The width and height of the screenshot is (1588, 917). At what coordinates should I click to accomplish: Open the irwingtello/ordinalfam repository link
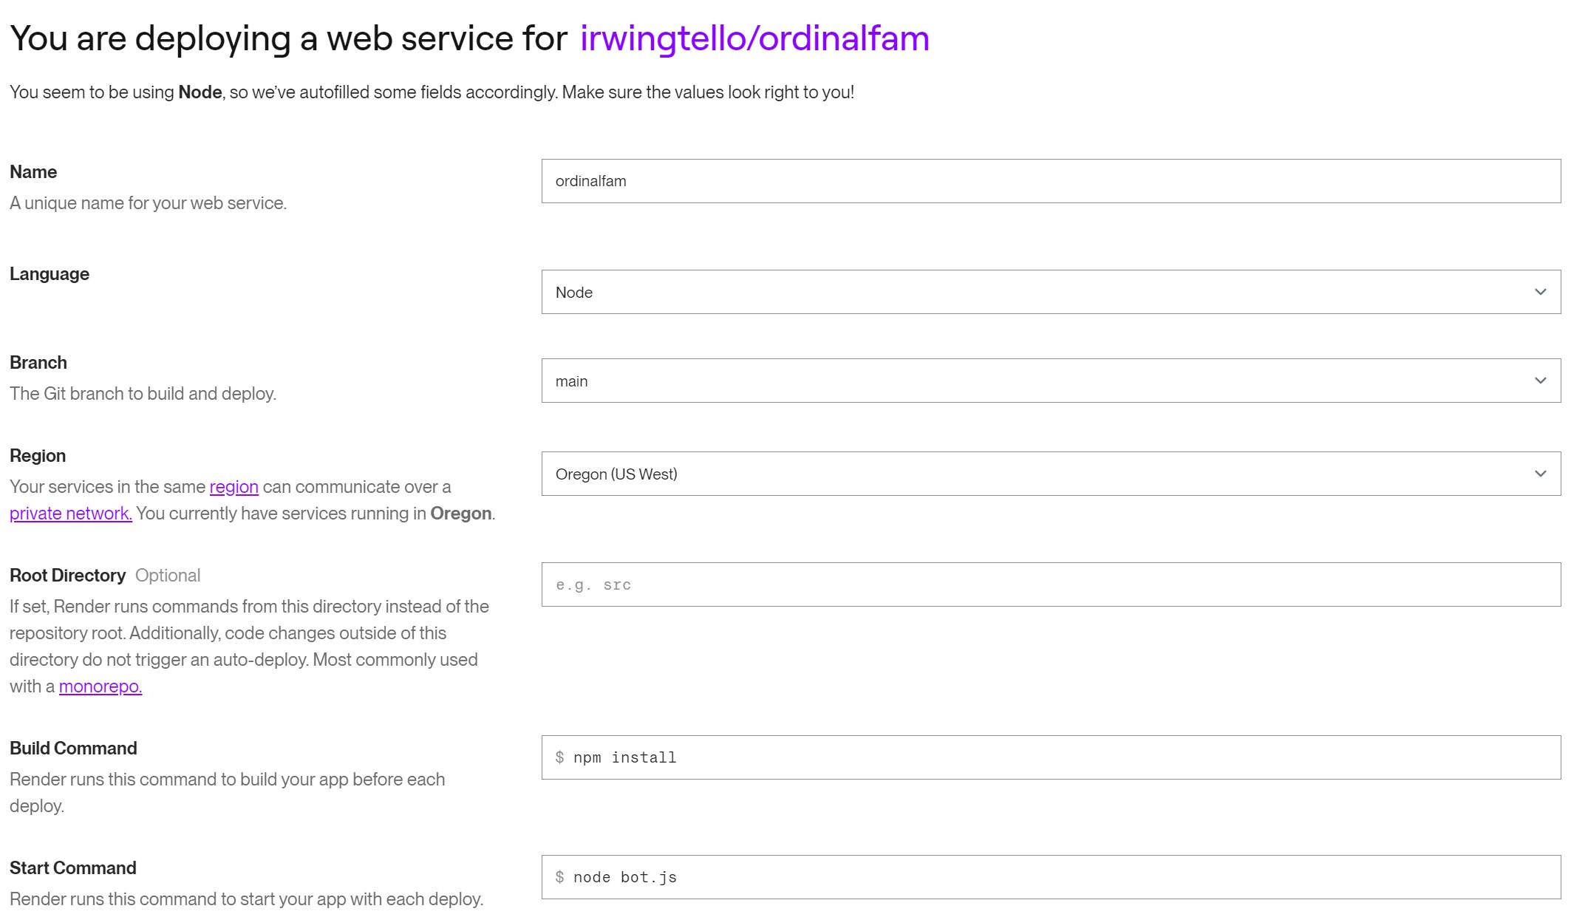coord(754,38)
